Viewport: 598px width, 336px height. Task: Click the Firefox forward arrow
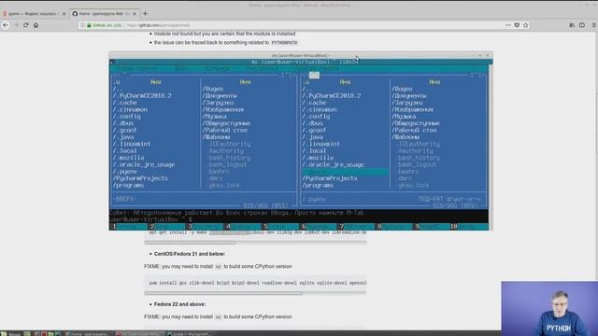click(x=16, y=25)
